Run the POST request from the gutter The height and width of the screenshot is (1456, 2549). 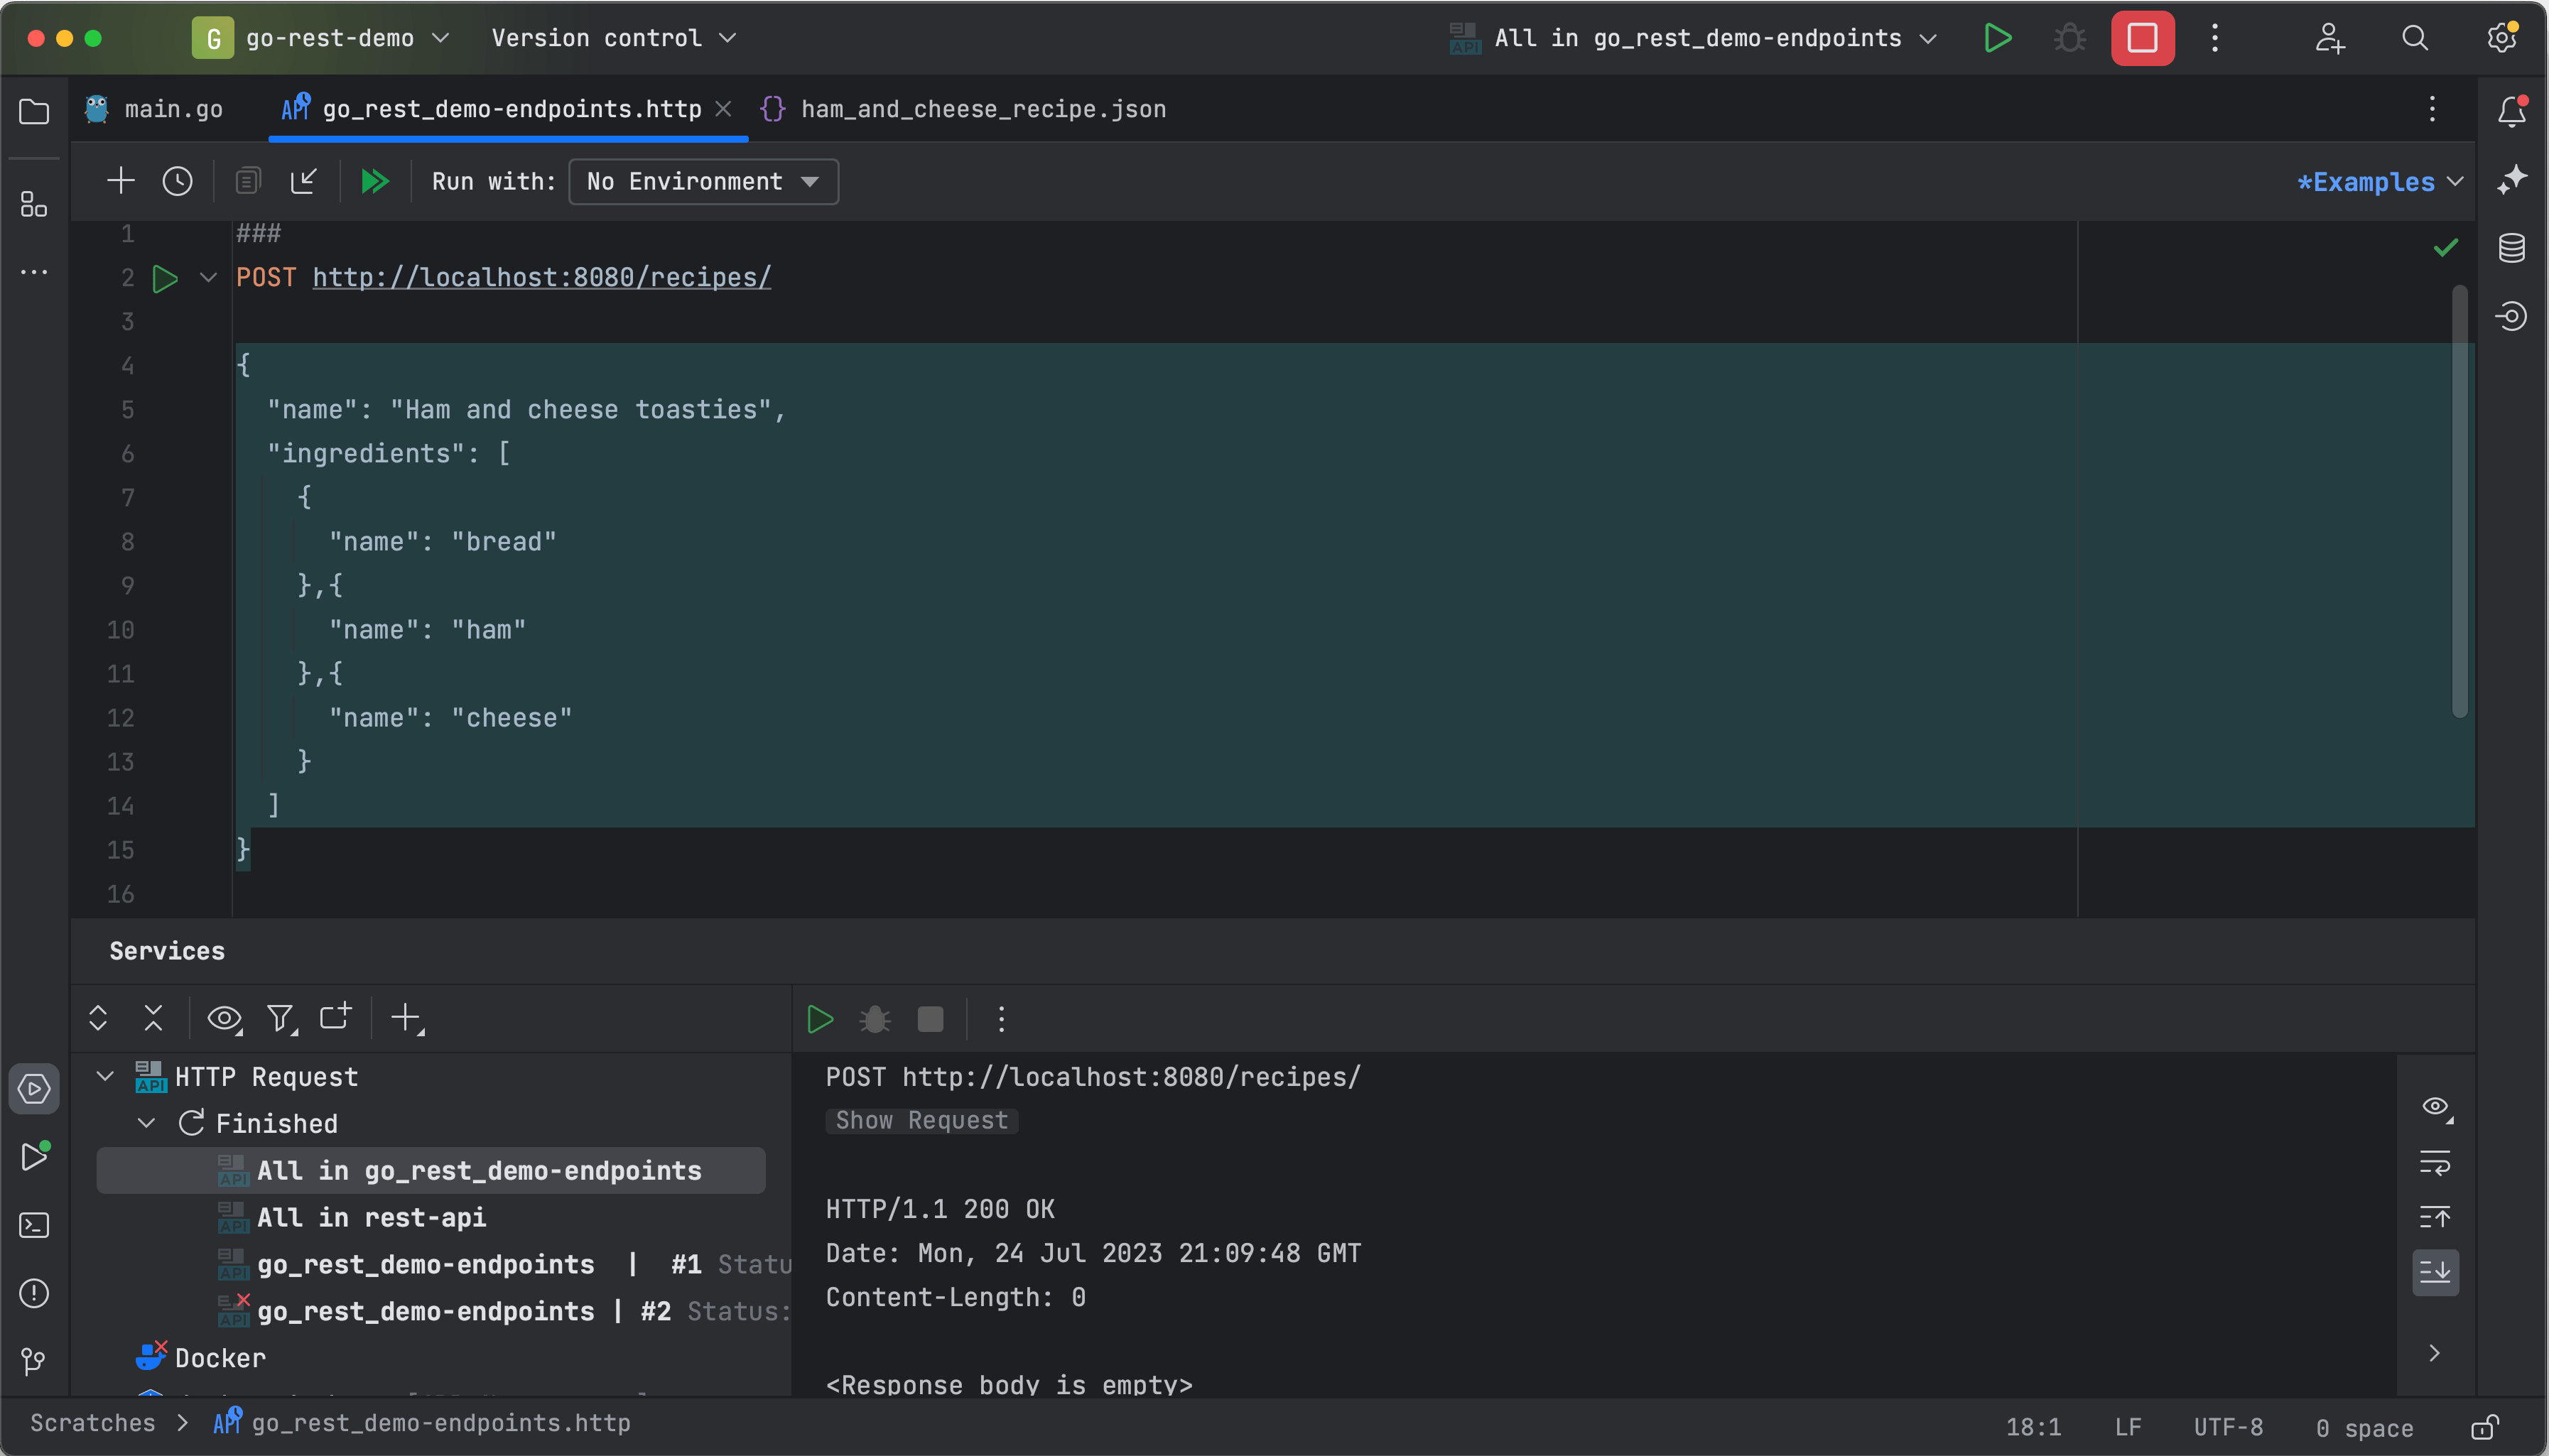(165, 278)
